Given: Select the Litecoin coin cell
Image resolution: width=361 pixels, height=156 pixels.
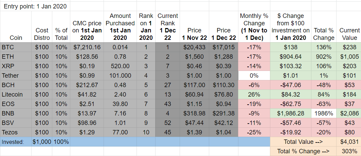Looking at the screenshot, I should [x=16, y=95].
